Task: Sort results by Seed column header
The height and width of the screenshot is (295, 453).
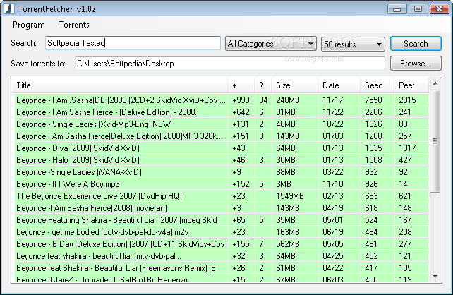Action: pos(377,85)
